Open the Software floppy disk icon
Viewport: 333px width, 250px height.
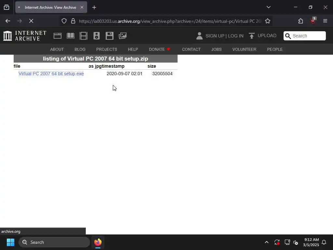coord(110,36)
